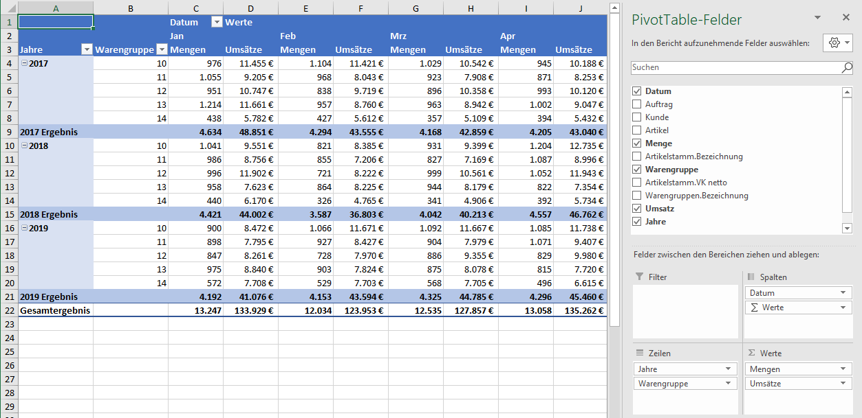Click the Jahre field in Zeilen area

[678, 369]
